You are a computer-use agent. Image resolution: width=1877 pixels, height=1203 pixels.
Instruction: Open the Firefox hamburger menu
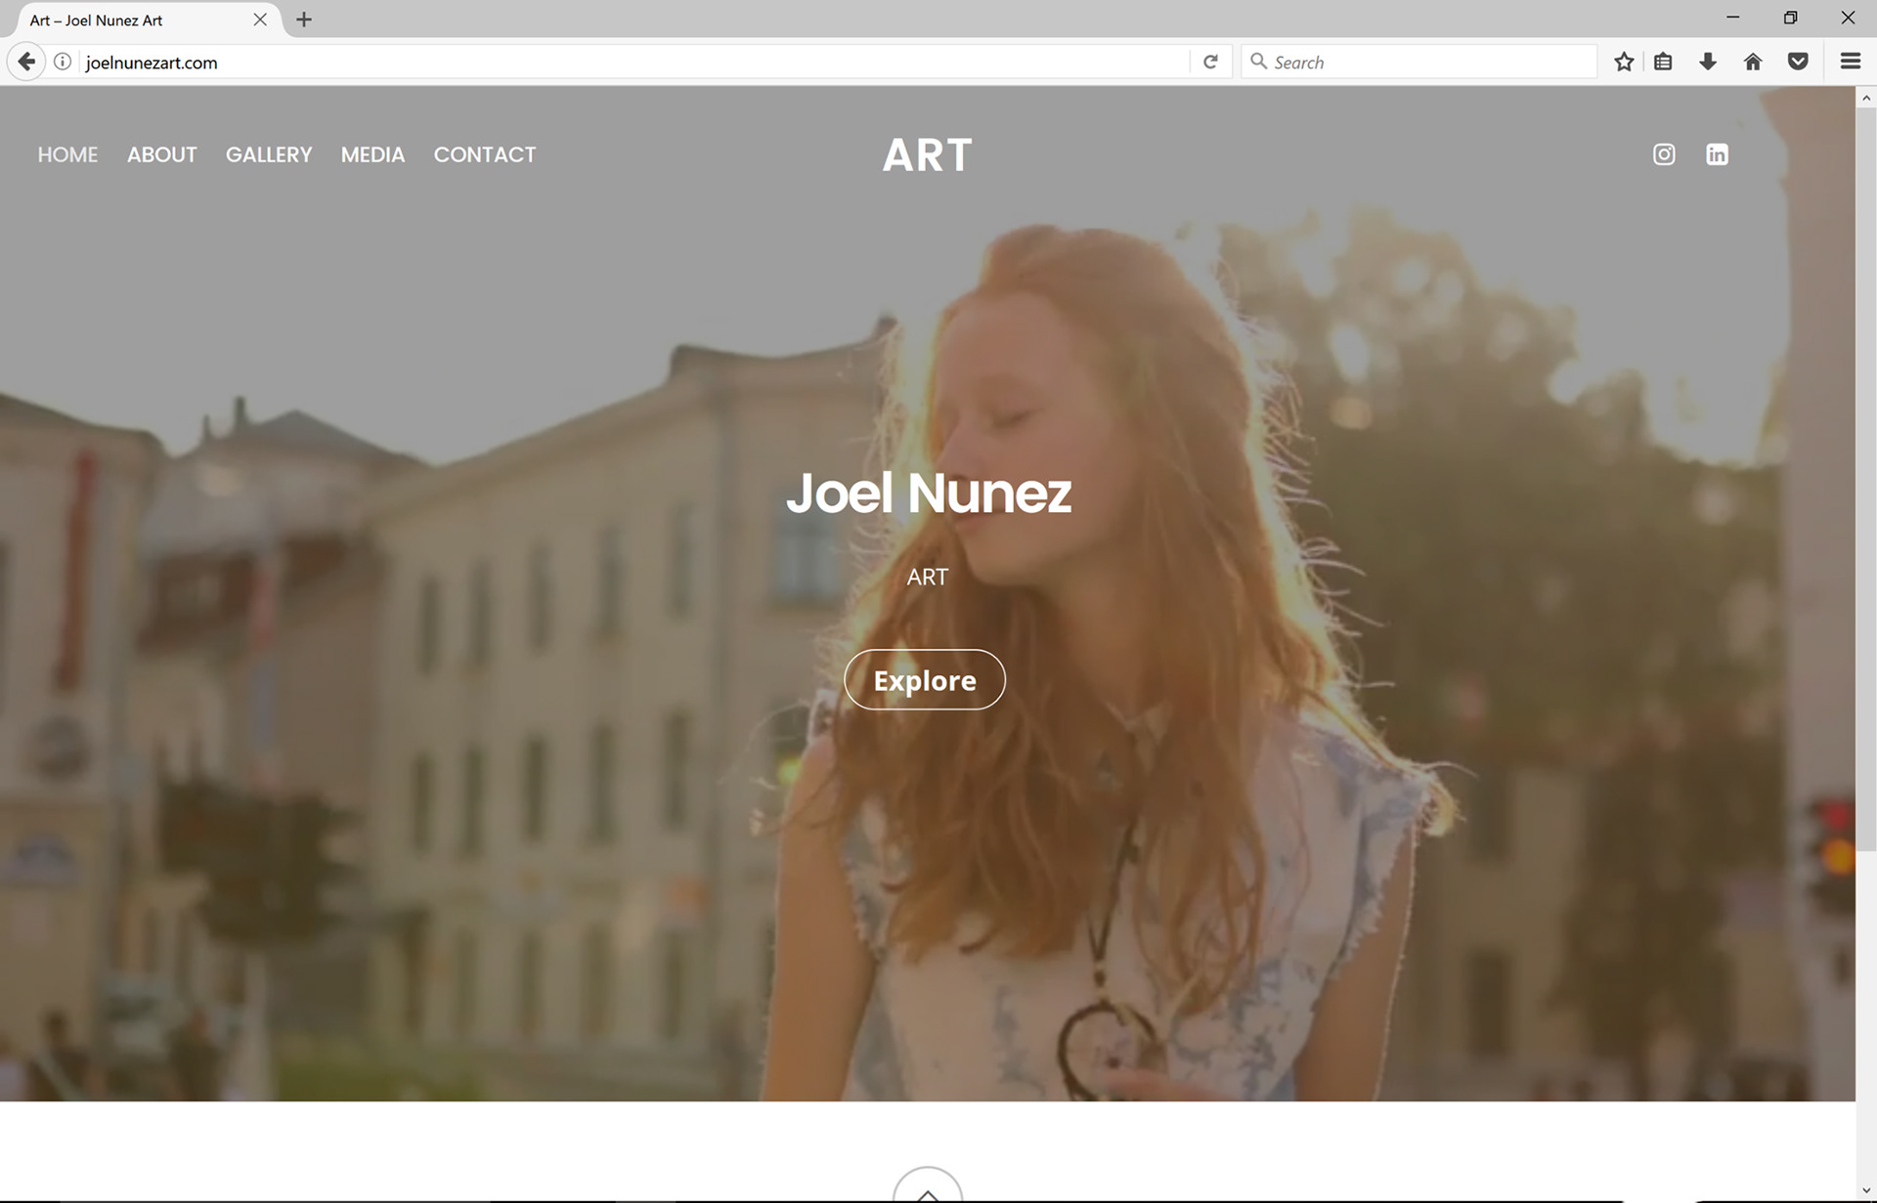pos(1850,62)
